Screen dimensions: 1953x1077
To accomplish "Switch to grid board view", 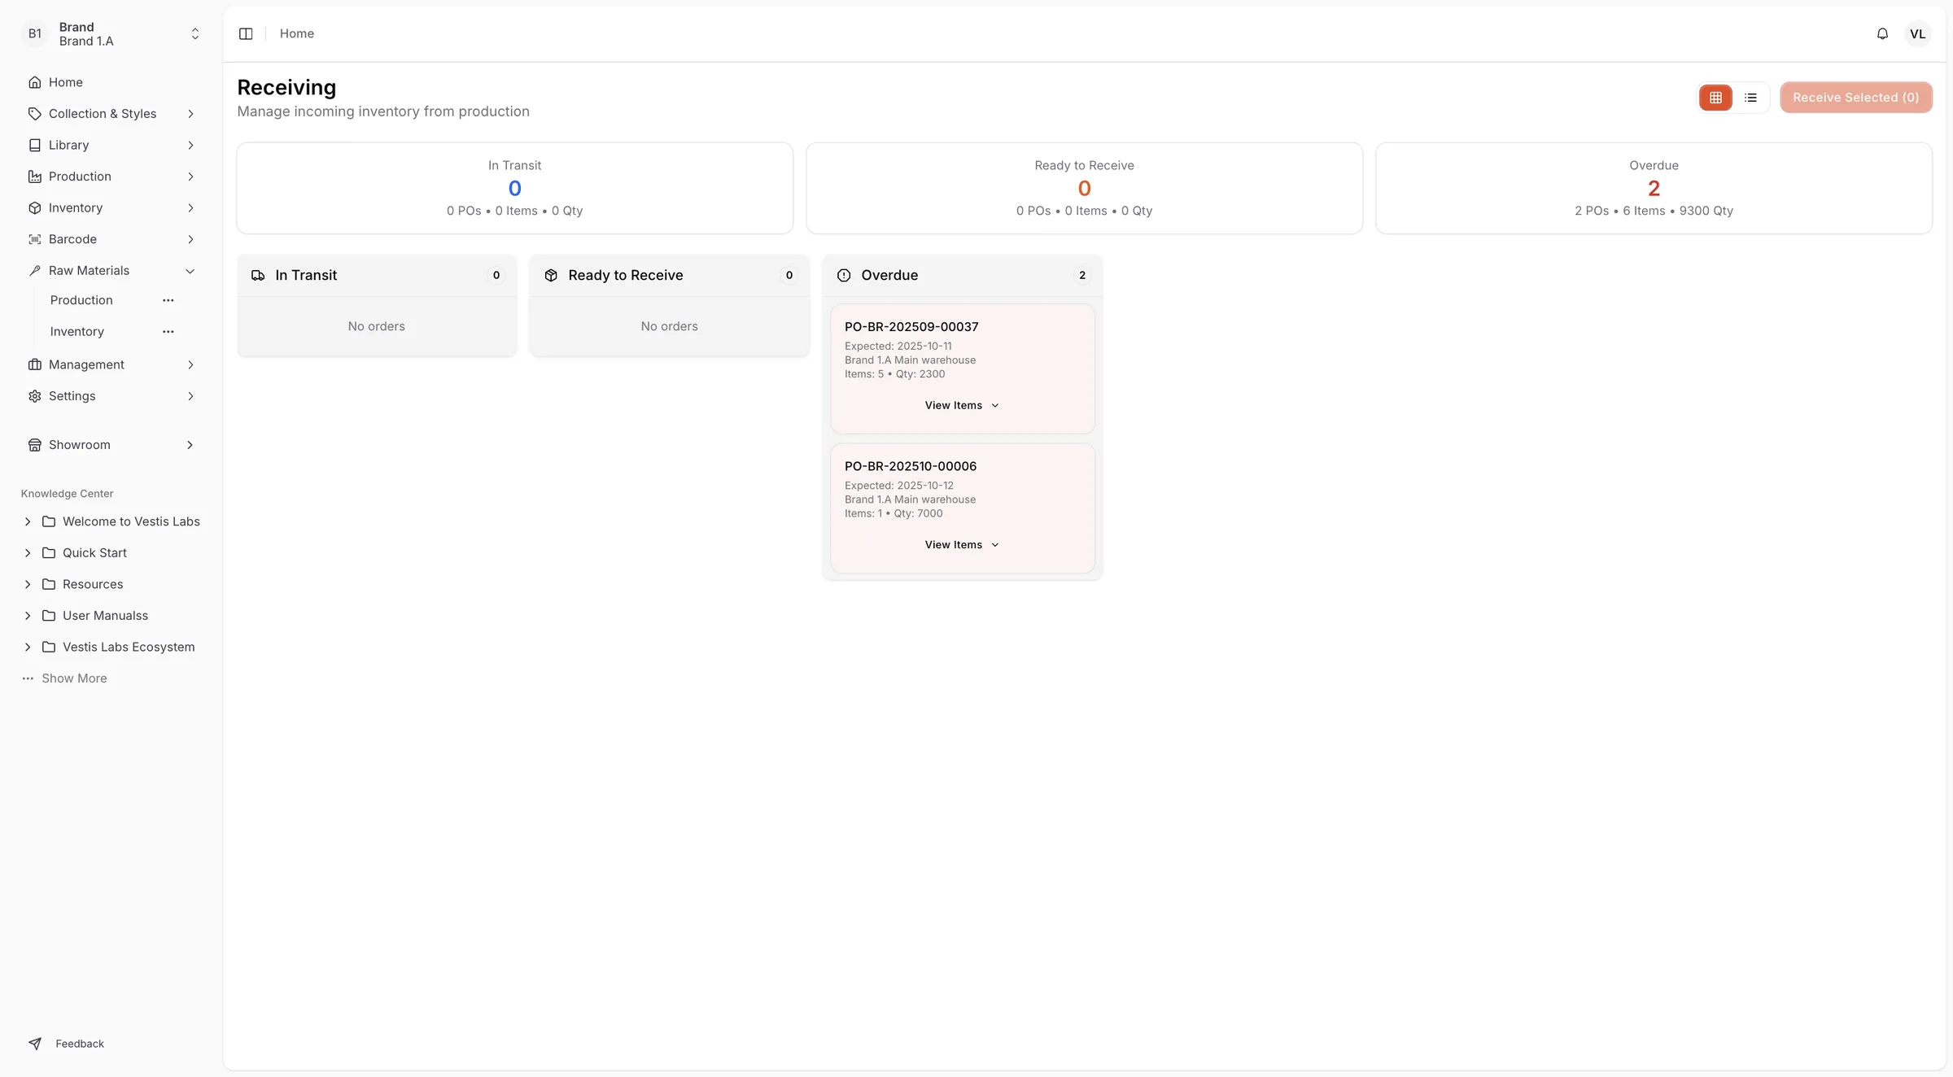I will pyautogui.click(x=1715, y=98).
